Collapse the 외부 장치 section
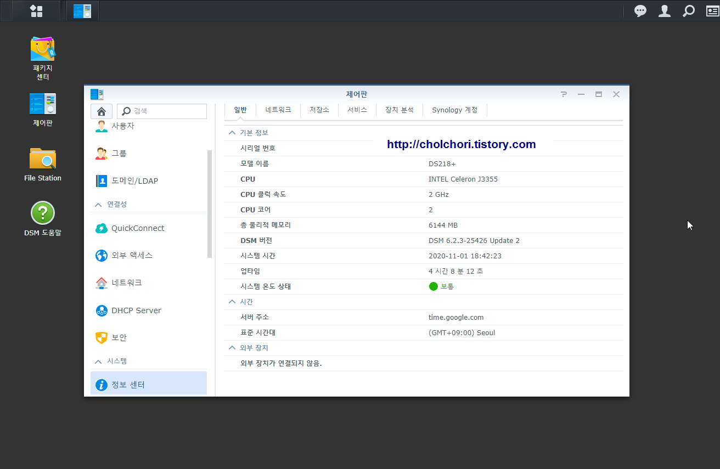 [232, 348]
